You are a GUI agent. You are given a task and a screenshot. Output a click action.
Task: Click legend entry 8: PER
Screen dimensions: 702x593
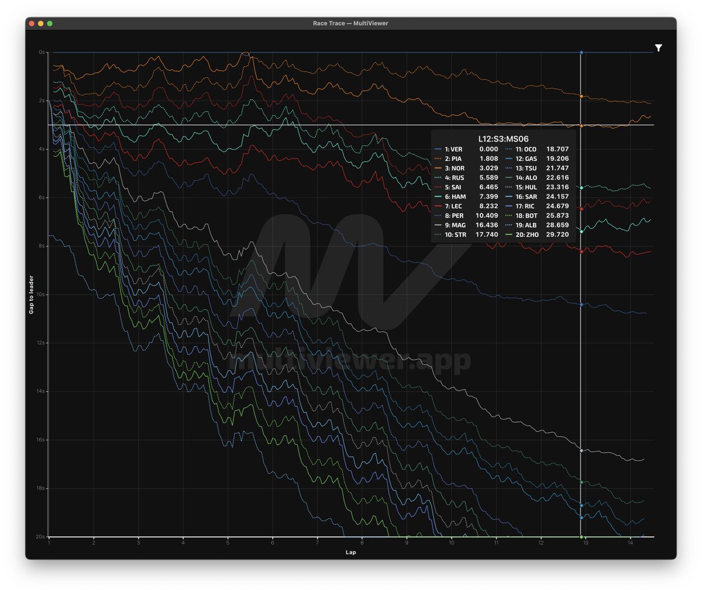click(454, 216)
